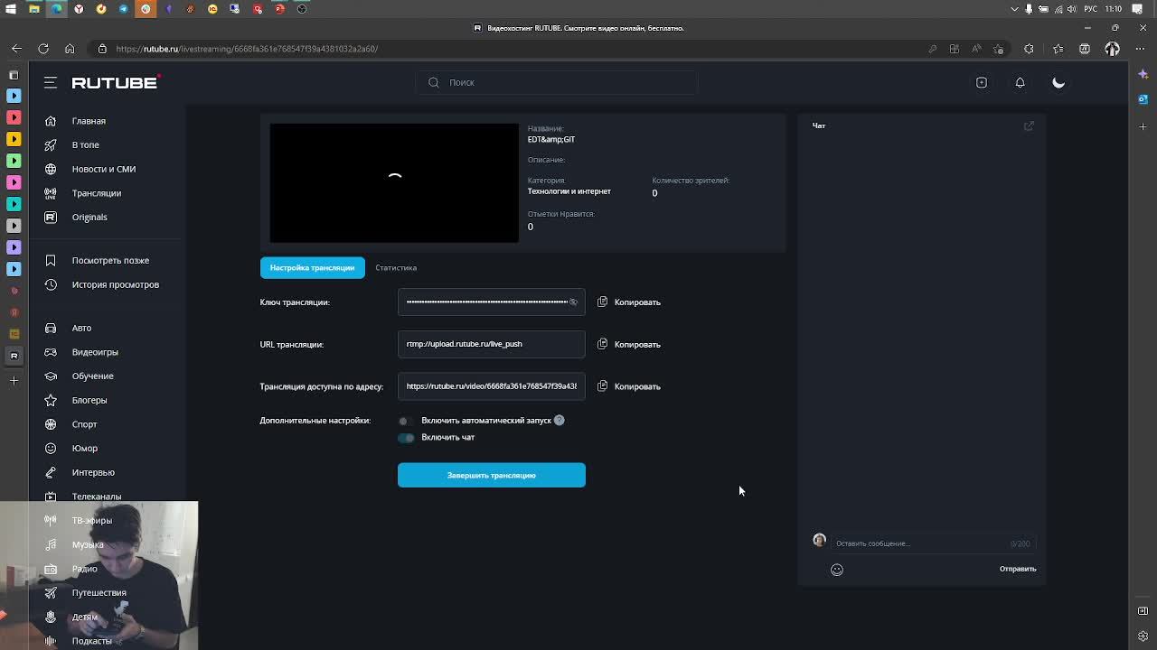The image size is (1157, 650).
Task: Click the Новости и СМИ globe icon
Action: click(51, 169)
